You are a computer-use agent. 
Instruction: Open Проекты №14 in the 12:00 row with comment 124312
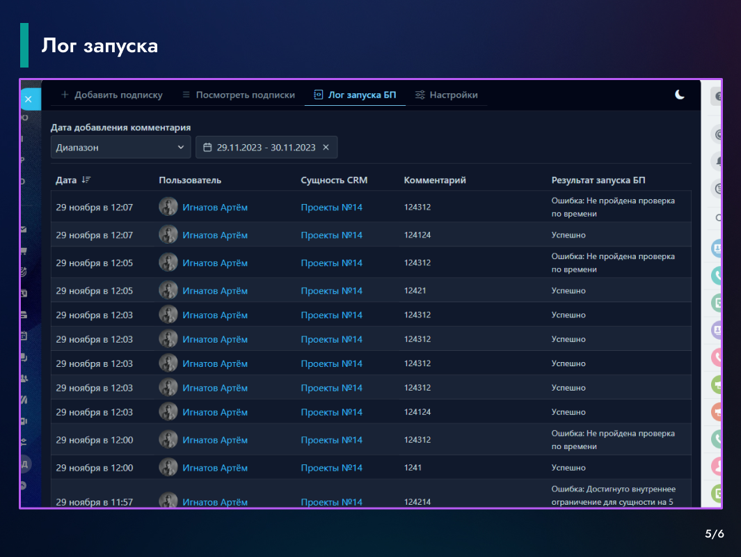[x=332, y=440]
